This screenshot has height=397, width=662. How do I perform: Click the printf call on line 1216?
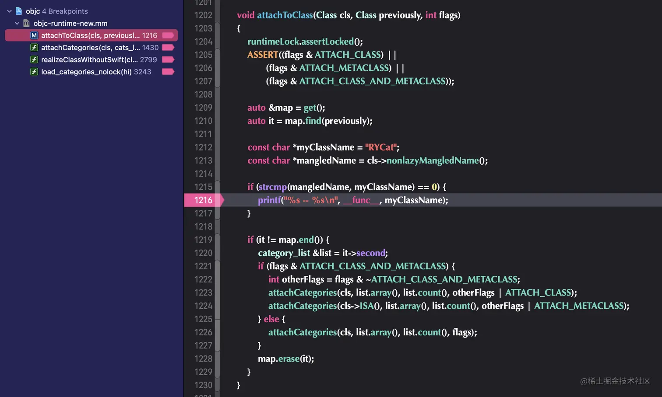click(x=269, y=200)
